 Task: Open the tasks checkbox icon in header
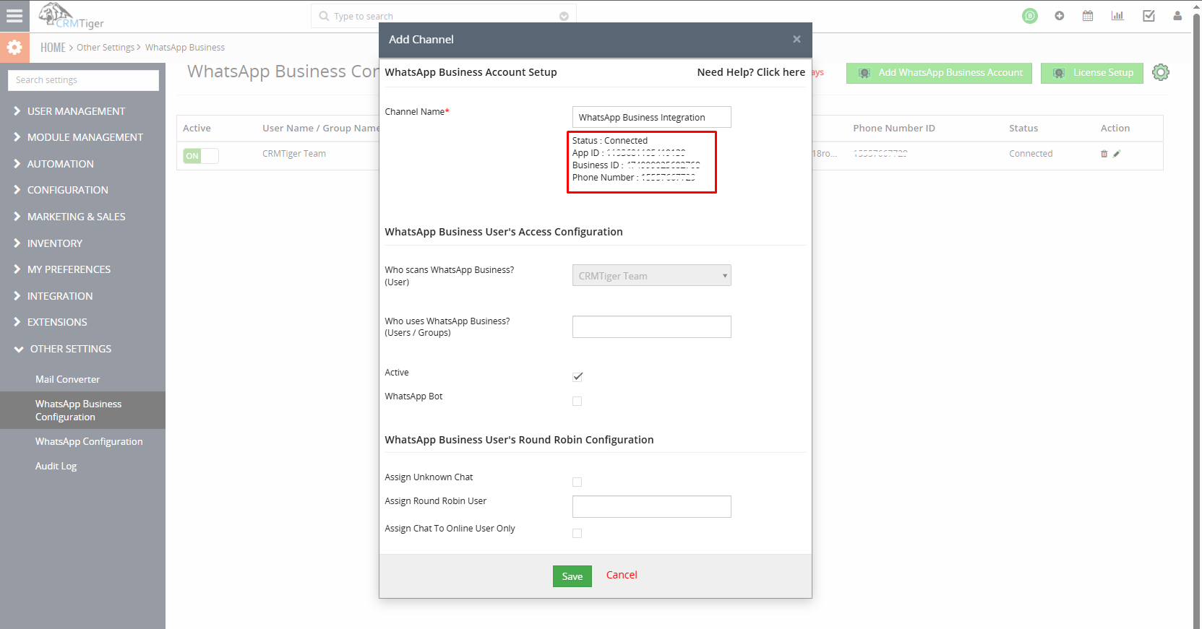click(1149, 16)
